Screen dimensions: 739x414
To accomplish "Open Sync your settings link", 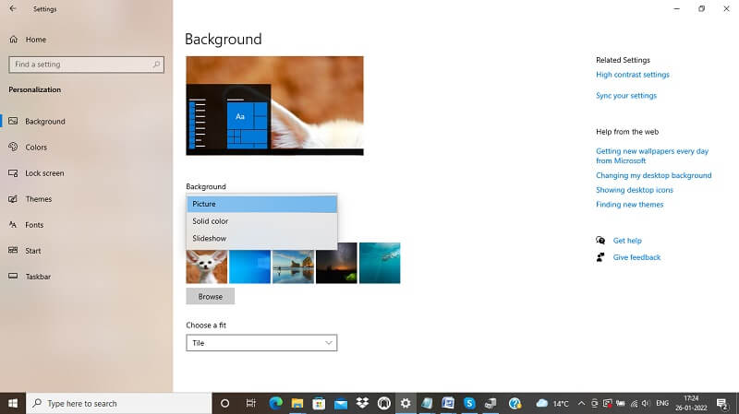I will (x=626, y=96).
